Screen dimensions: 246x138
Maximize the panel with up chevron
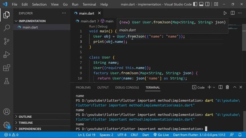pyautogui.click(x=234, y=87)
